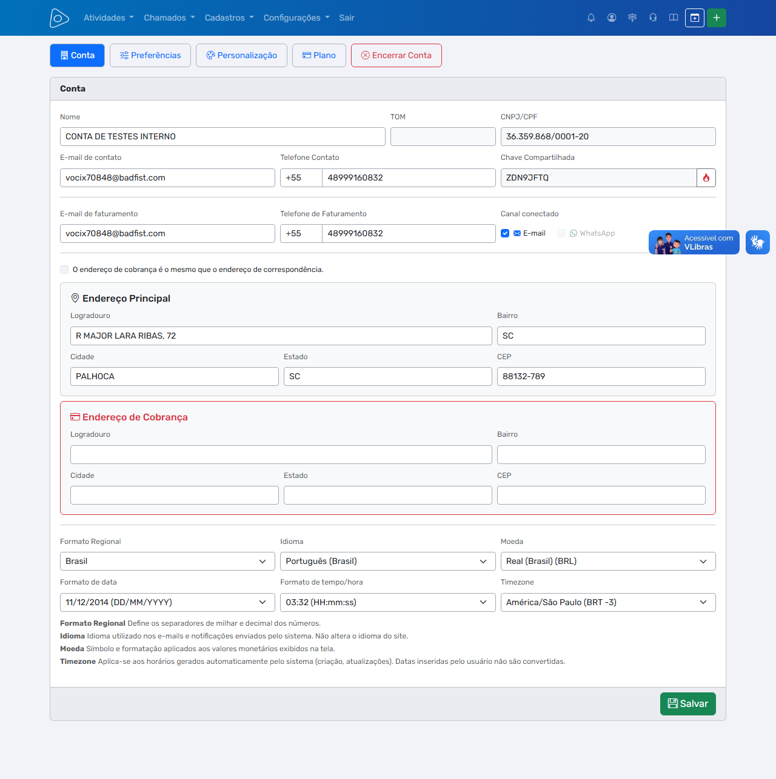Click the Salvar button
Screen dimensions: 776x779
pos(688,704)
